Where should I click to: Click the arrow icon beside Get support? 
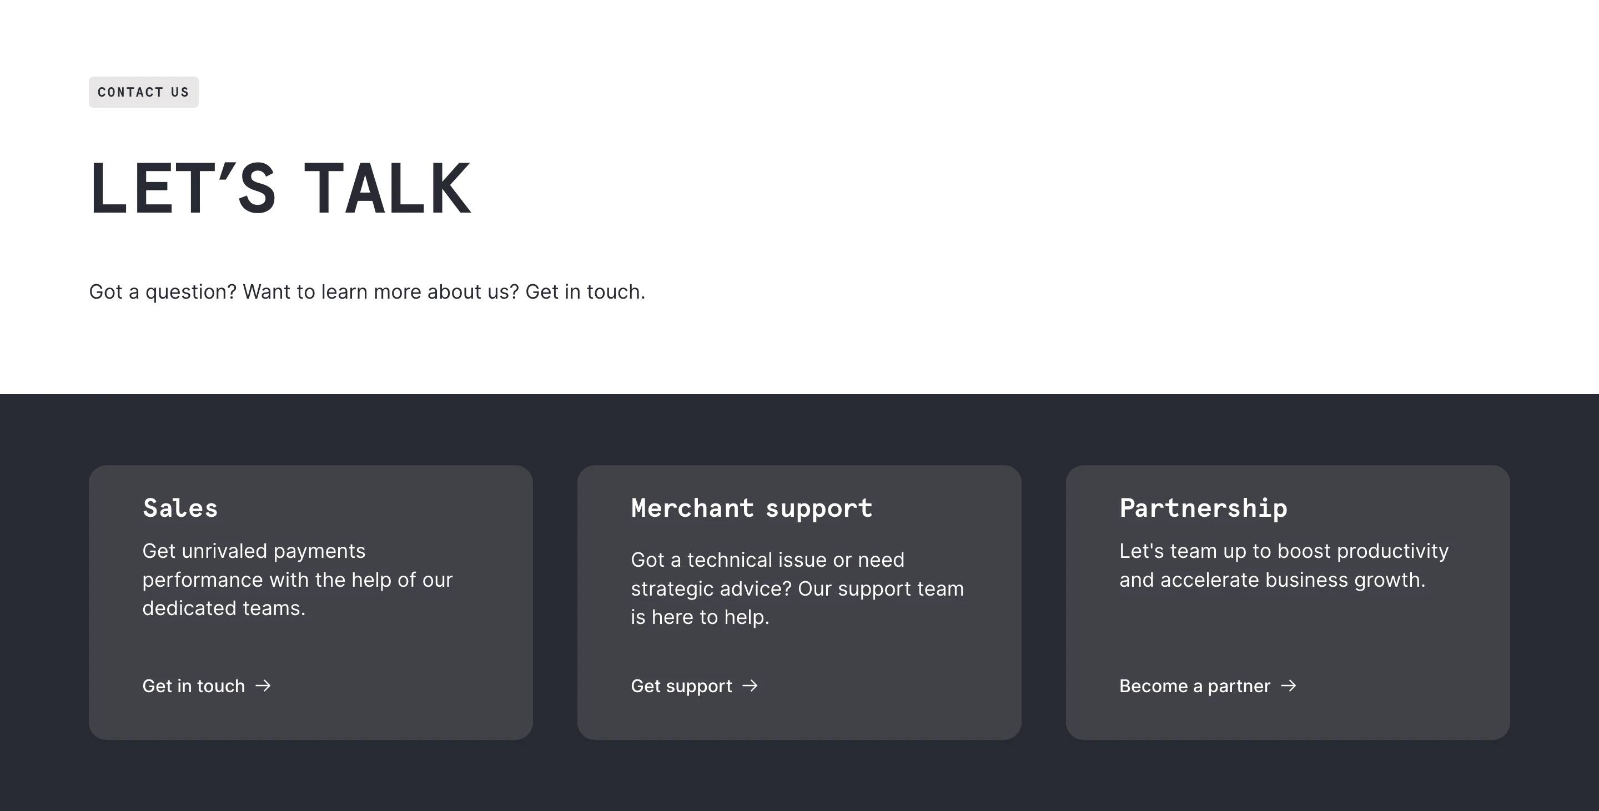tap(750, 686)
